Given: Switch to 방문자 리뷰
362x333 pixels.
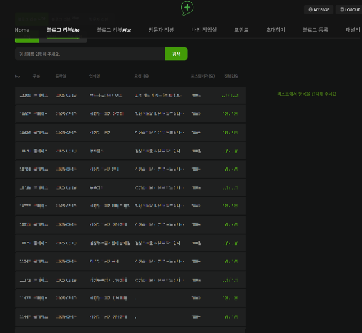Looking at the screenshot, I should point(161,30).
